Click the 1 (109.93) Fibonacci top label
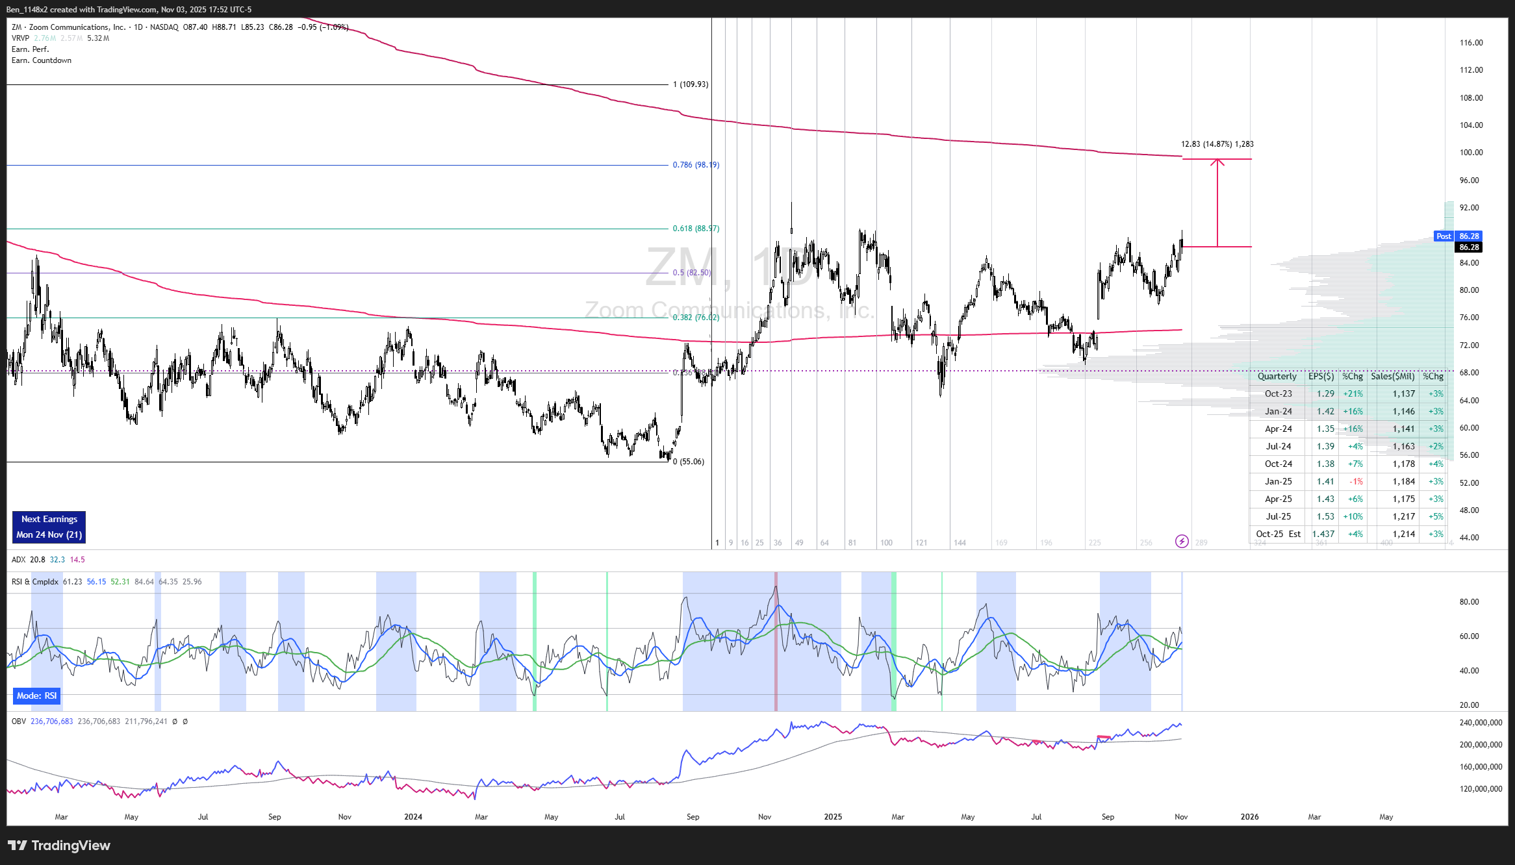This screenshot has height=865, width=1515. pyautogui.click(x=691, y=84)
